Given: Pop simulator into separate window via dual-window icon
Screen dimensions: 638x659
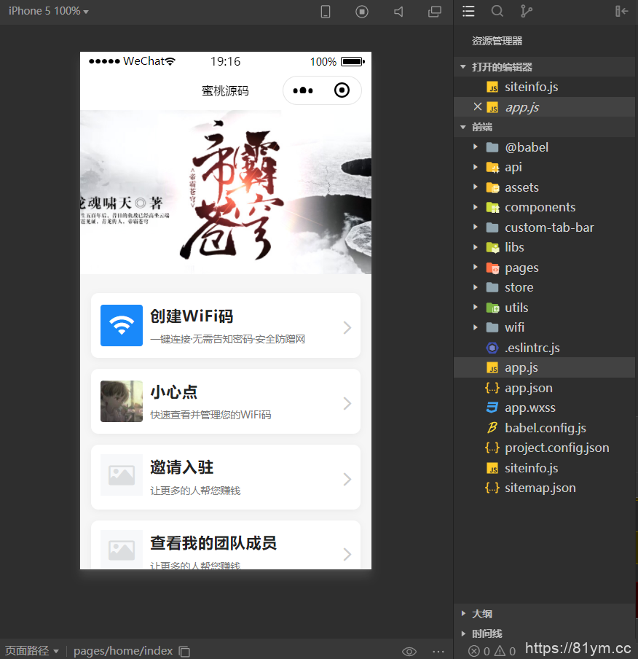Looking at the screenshot, I should pos(434,12).
